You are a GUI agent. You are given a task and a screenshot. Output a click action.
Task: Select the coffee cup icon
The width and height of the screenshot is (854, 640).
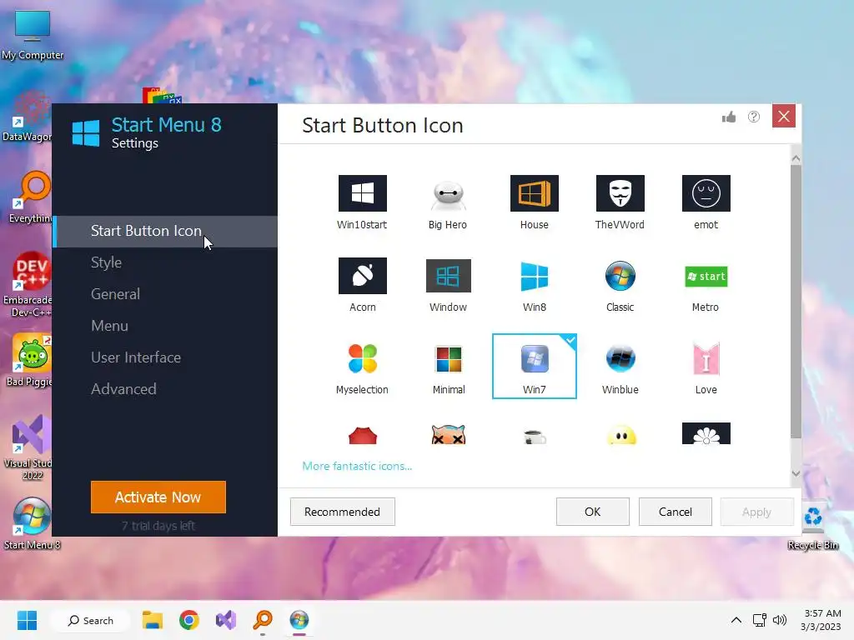click(x=535, y=437)
